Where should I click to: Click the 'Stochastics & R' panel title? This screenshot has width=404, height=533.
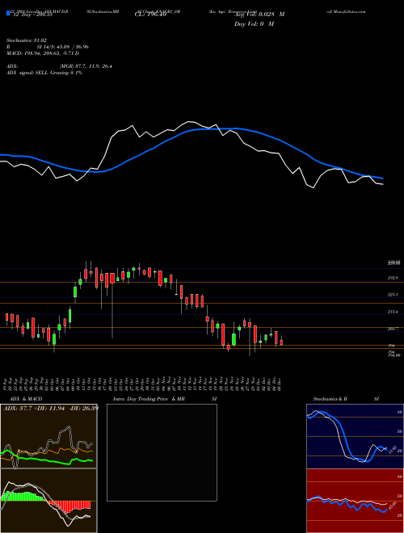330,399
